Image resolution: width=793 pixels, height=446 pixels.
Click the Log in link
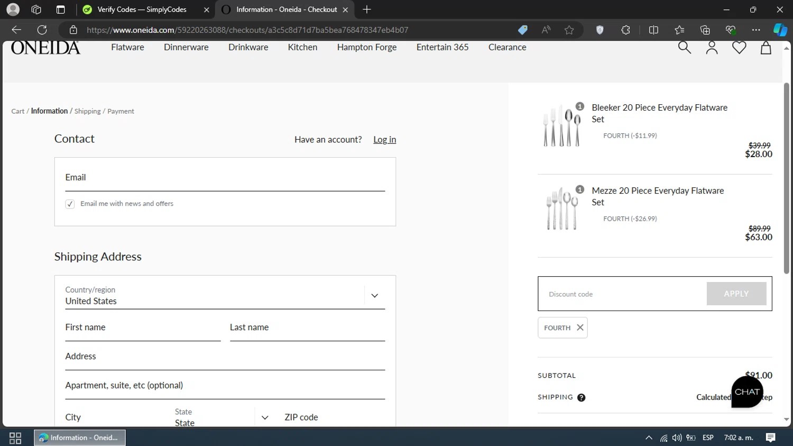click(385, 140)
